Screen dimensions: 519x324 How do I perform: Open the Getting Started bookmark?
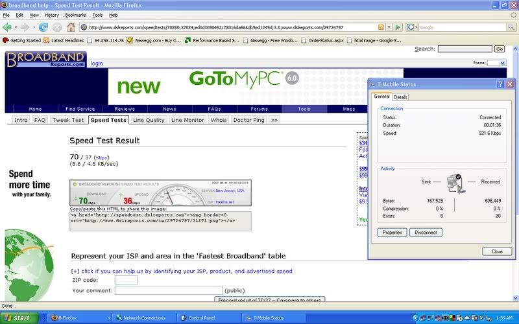pyautogui.click(x=21, y=40)
